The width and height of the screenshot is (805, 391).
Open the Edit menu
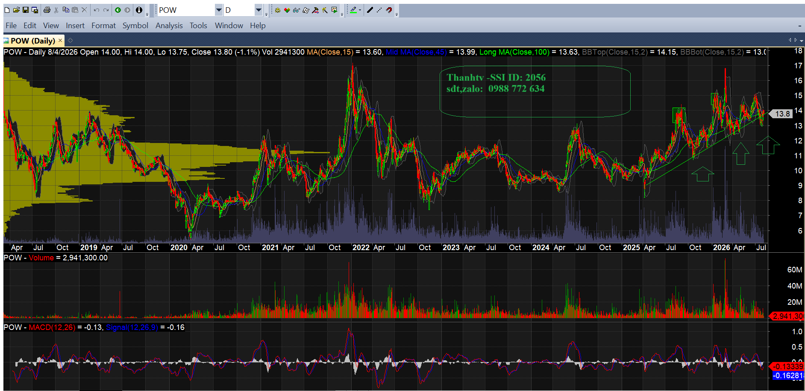coord(30,26)
